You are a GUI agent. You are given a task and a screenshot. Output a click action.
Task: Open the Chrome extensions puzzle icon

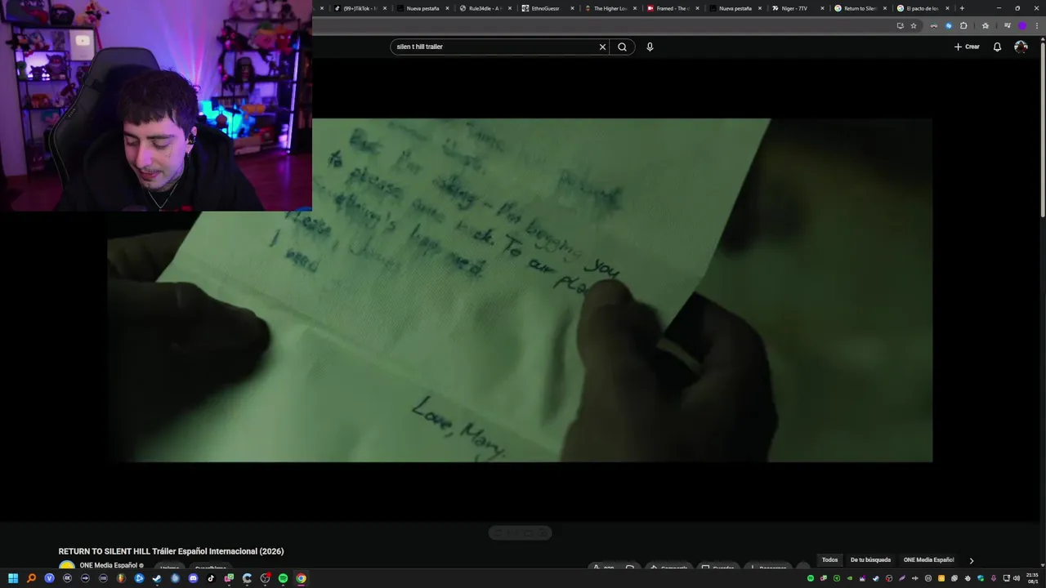[x=963, y=25]
